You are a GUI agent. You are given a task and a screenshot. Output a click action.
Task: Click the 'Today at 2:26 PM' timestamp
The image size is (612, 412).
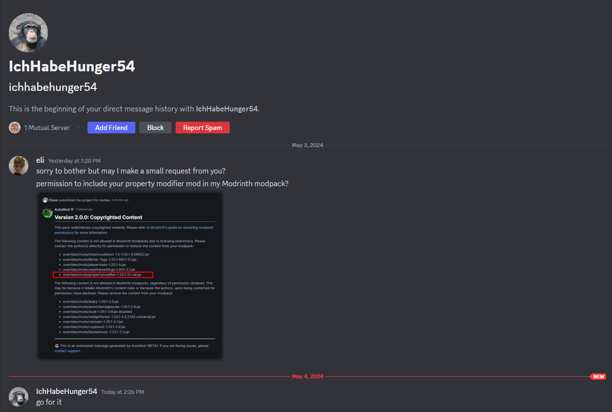coord(123,392)
